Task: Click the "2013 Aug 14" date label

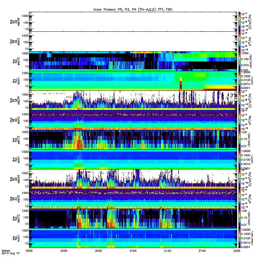Action: click(x=11, y=253)
